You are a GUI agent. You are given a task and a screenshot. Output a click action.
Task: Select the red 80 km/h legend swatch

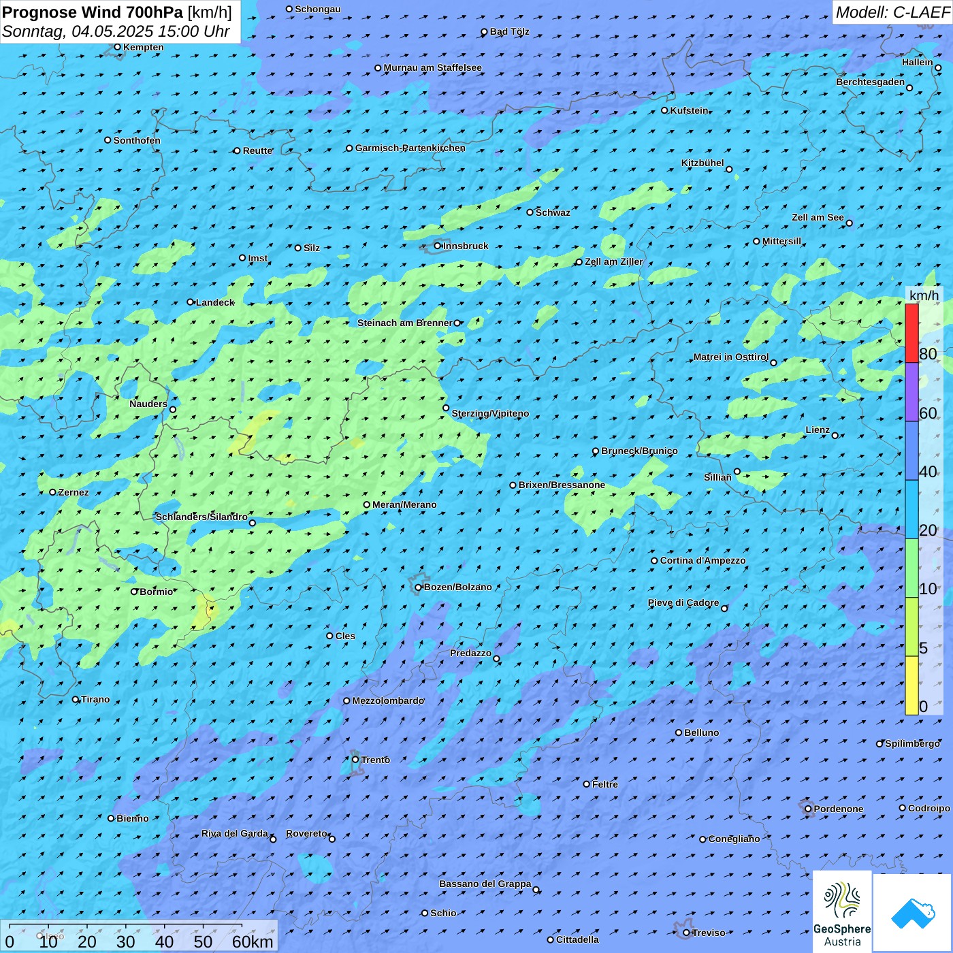(911, 333)
